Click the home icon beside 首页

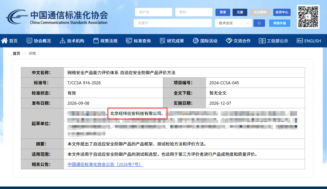(x=4, y=41)
